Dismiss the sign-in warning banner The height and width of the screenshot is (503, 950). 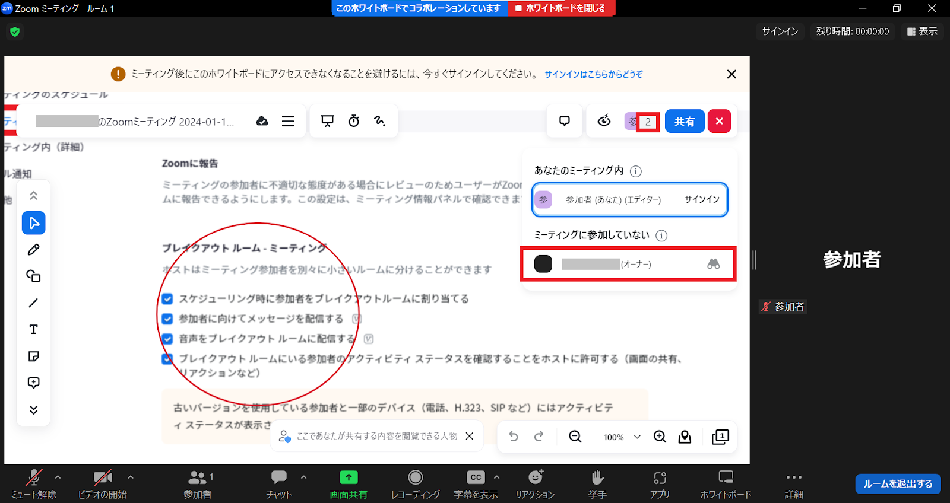(x=731, y=74)
